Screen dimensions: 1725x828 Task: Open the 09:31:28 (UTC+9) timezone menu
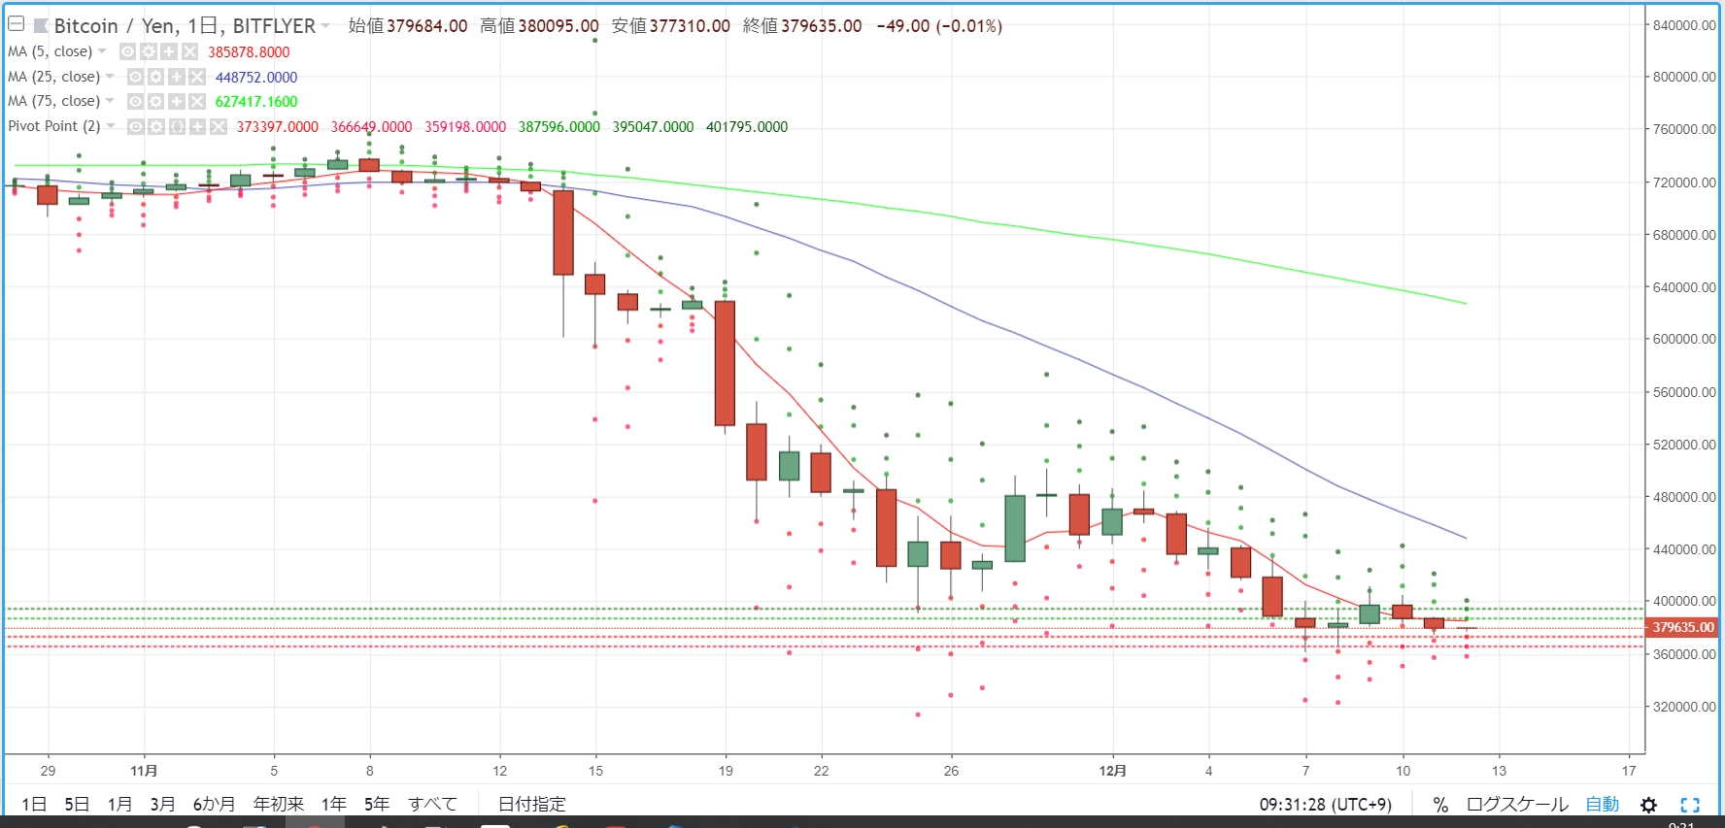(x=1326, y=804)
